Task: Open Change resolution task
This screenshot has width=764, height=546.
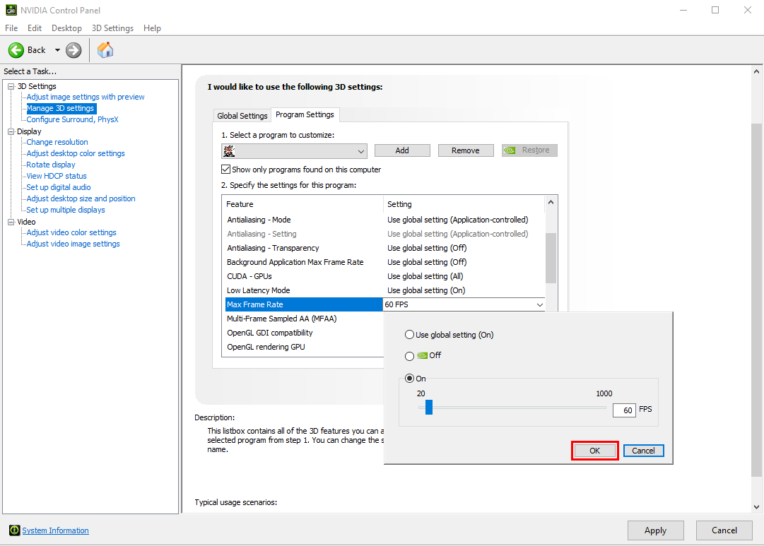Action: tap(57, 142)
